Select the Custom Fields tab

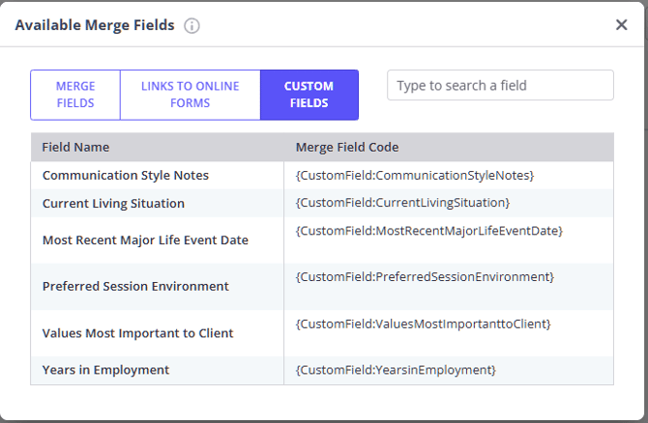tap(309, 95)
